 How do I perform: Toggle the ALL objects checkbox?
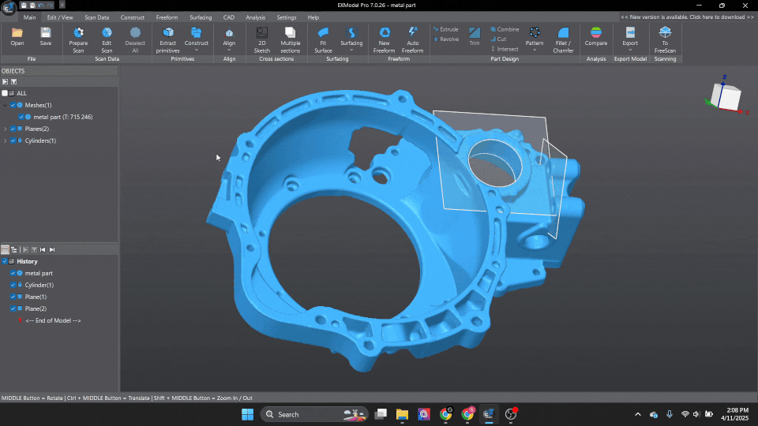[x=5, y=93]
